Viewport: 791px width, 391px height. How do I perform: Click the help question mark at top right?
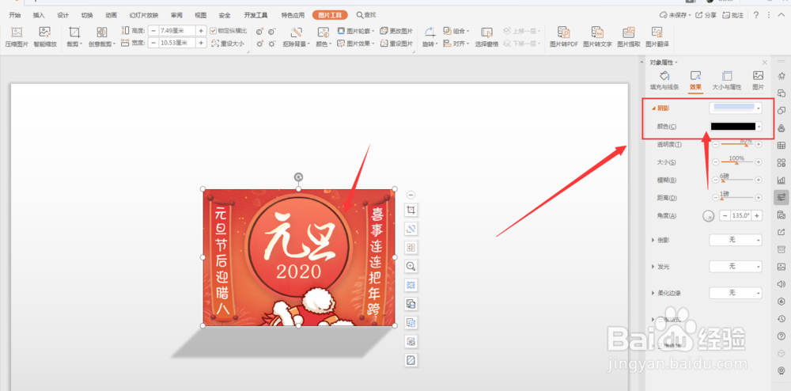coord(755,15)
